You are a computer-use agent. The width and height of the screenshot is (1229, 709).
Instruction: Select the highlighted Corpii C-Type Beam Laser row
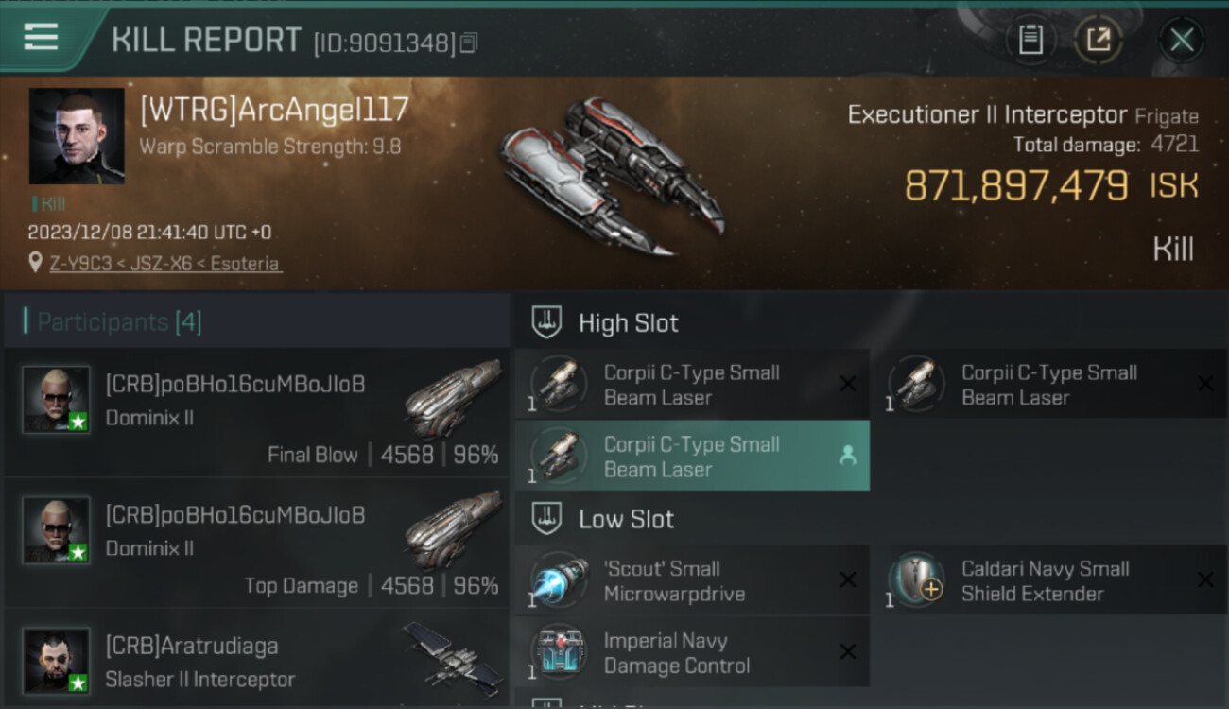pyautogui.click(x=692, y=456)
